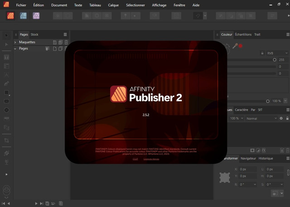Expand hidden tools with double chevron
The height and width of the screenshot is (207, 290).
point(6,174)
